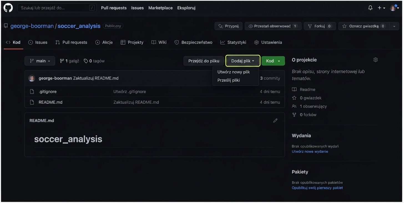This screenshot has height=203, width=404.
Task: Switch to the repository Issues tab
Action: tap(38, 42)
